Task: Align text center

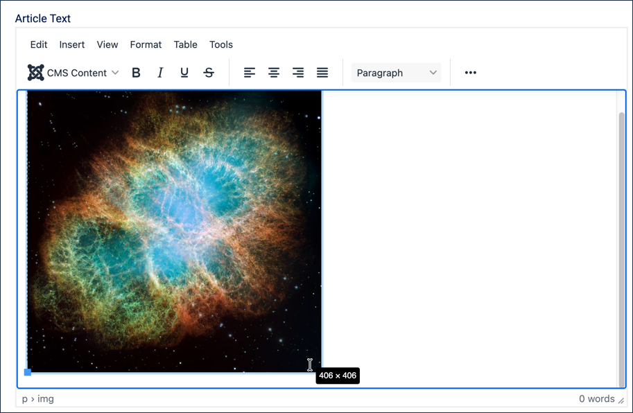Action: (274, 73)
